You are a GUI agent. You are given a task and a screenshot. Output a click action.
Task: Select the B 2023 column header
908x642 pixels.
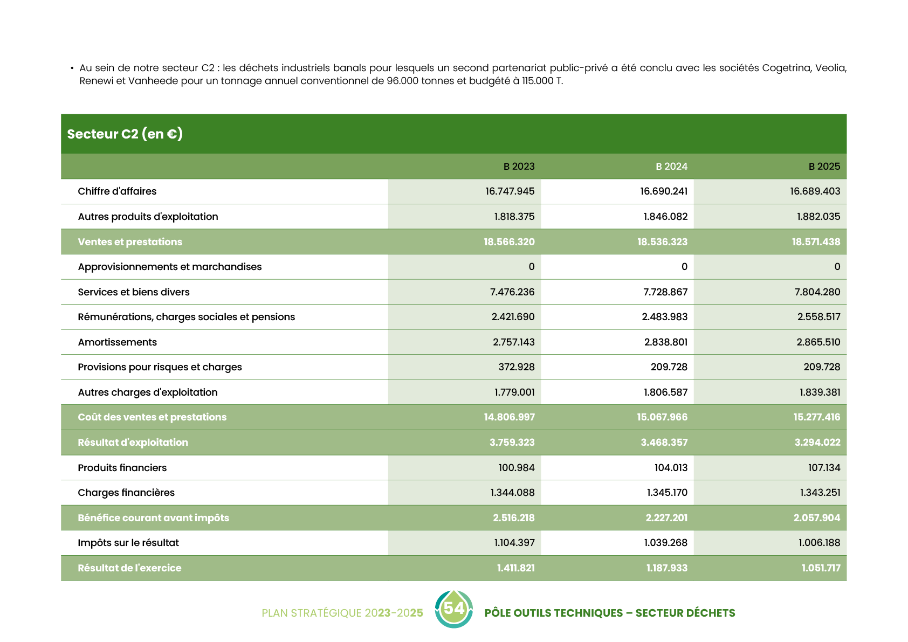click(x=519, y=167)
